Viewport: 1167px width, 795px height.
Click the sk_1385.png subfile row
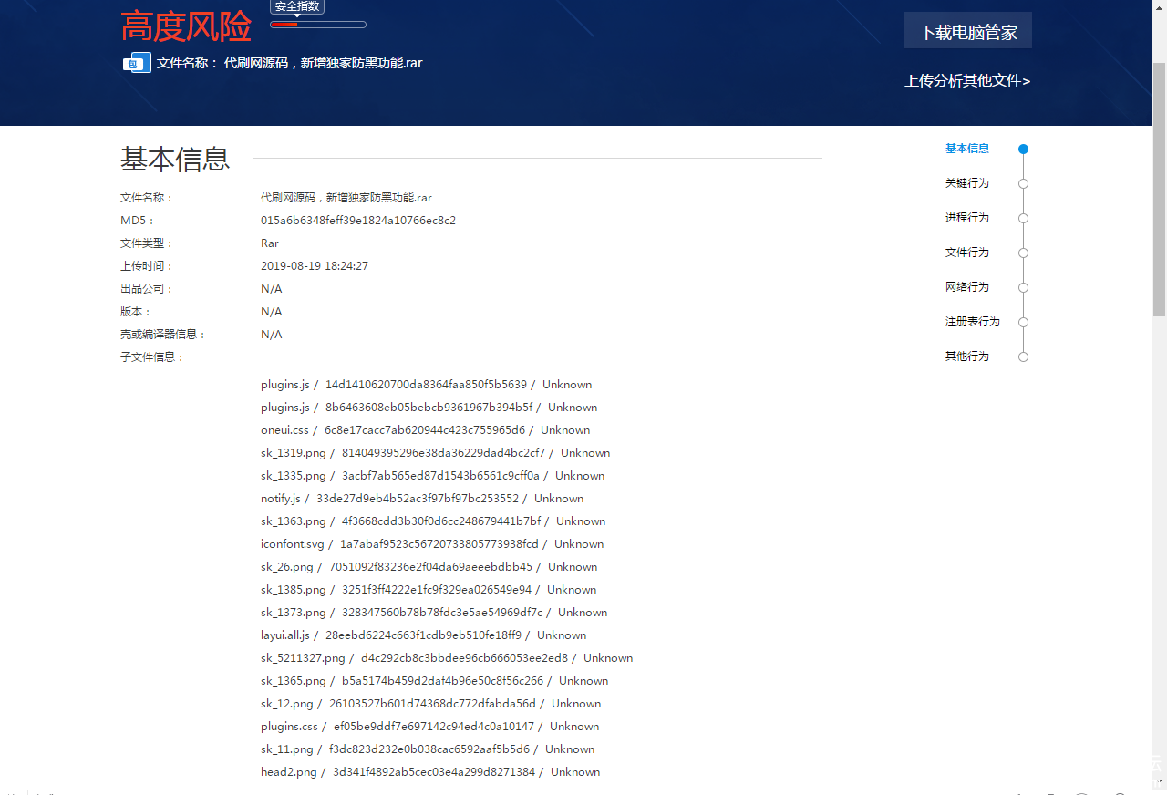point(429,590)
